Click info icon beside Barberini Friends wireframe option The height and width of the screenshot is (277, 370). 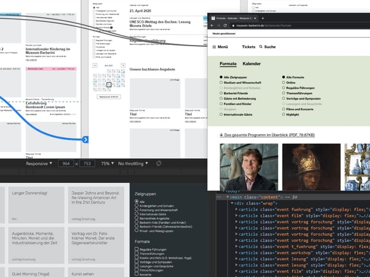(x=112, y=28)
